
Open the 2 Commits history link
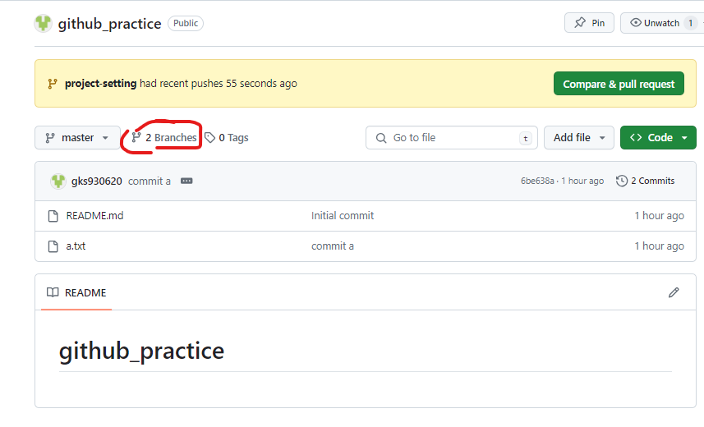tap(645, 181)
